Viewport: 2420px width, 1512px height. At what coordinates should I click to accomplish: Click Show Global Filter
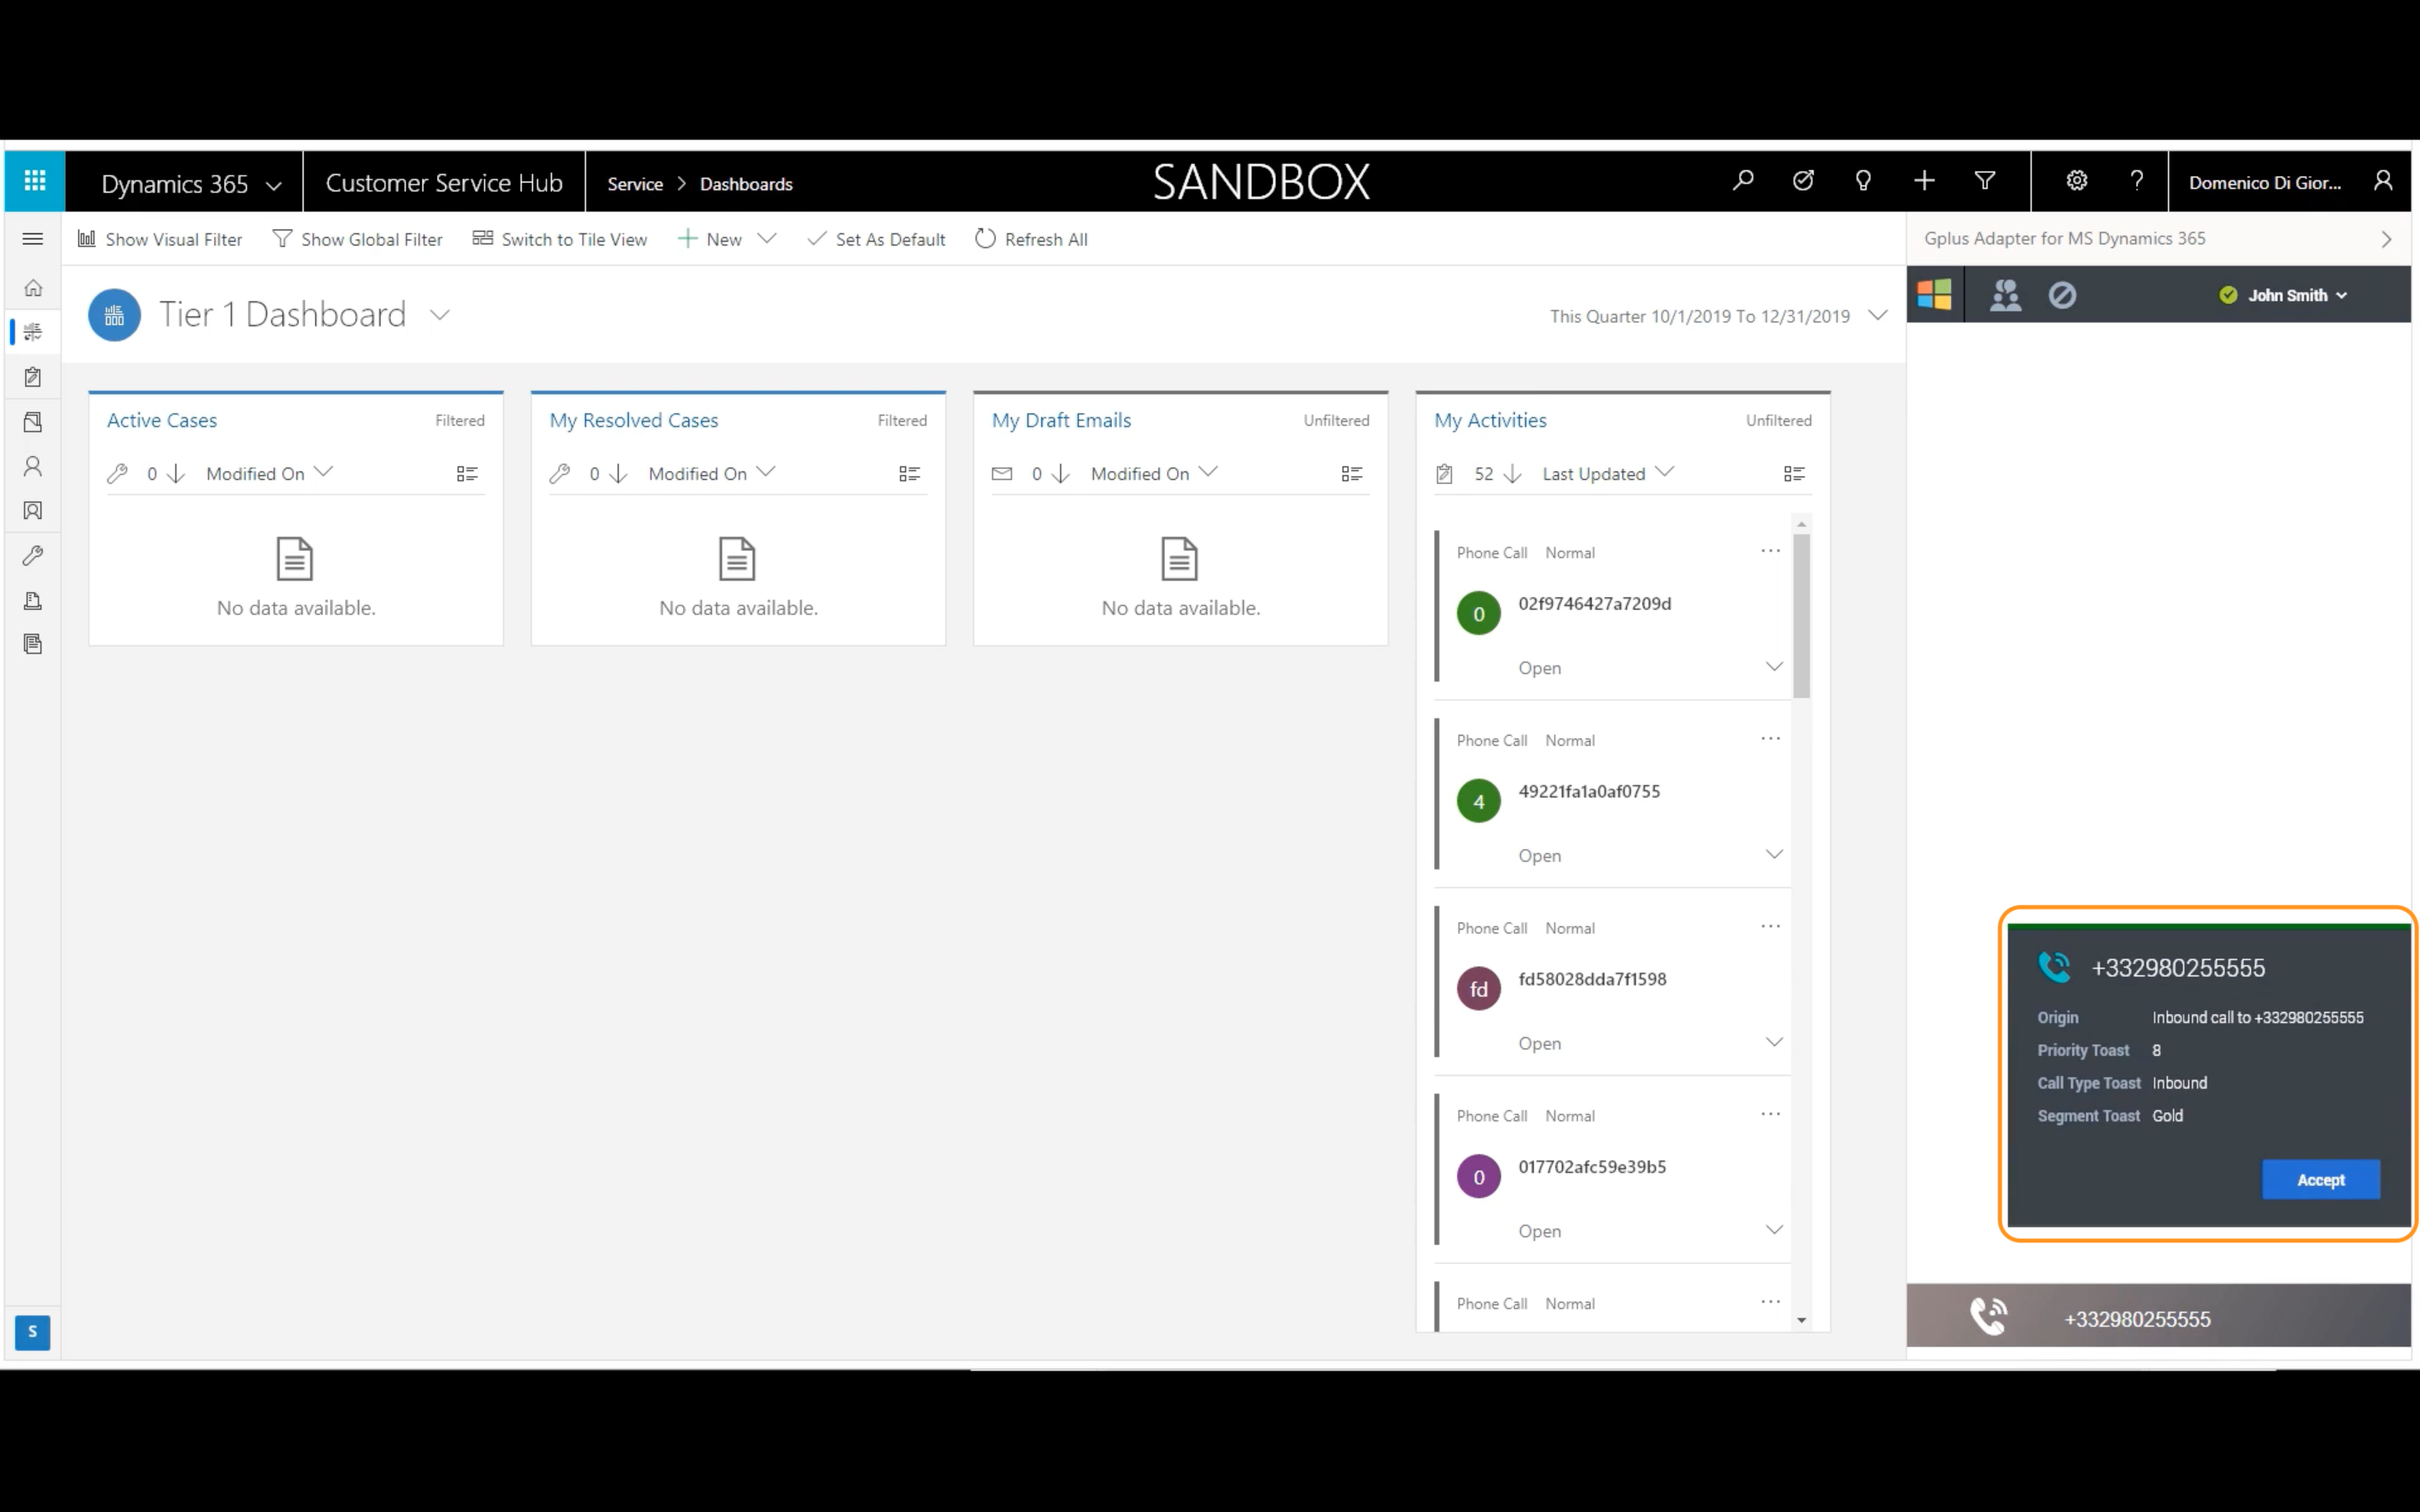click(x=358, y=239)
